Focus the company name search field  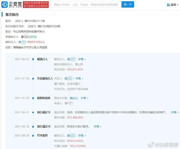(x=86, y=5)
